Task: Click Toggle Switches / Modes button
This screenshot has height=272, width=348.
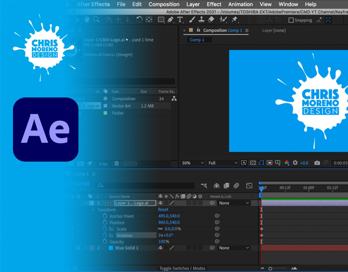Action: pos(182,268)
